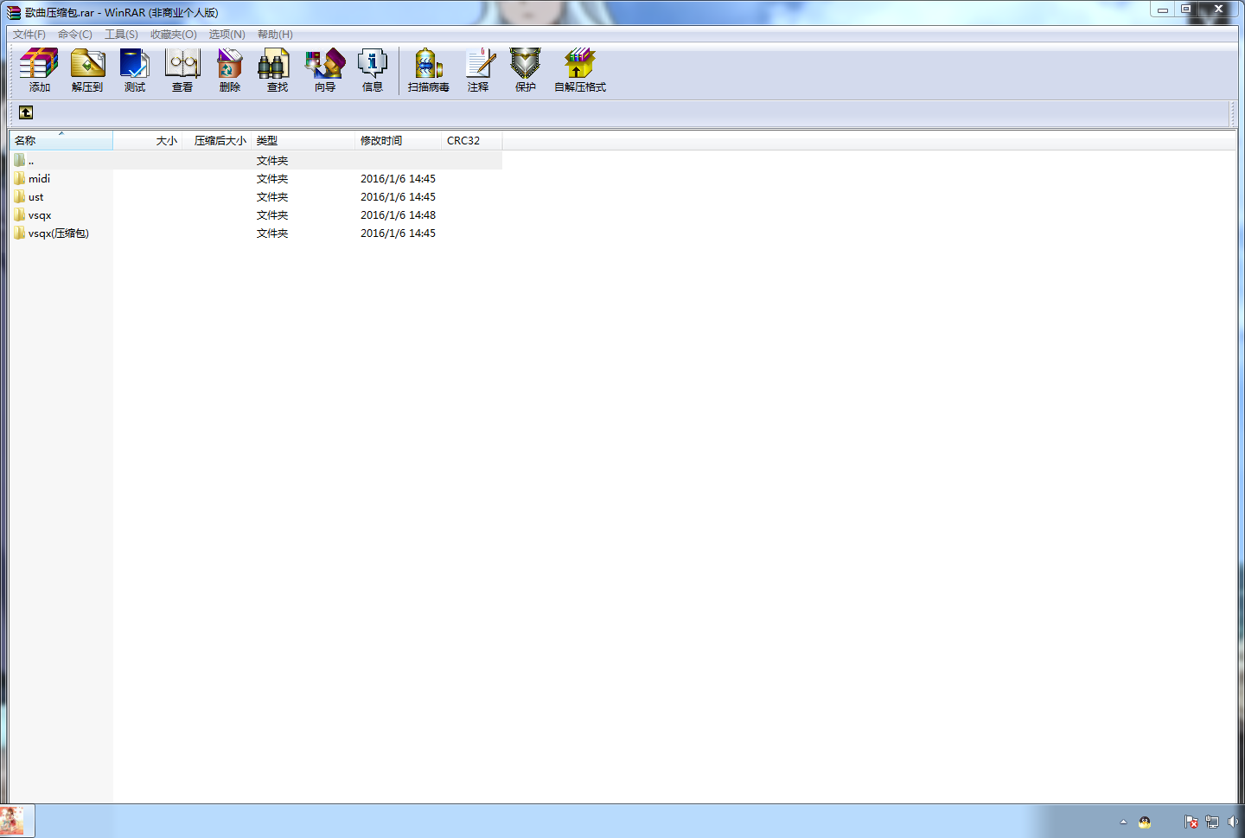The width and height of the screenshot is (1245, 838).
Task: Go up one level with arrow button
Action: pyautogui.click(x=26, y=112)
